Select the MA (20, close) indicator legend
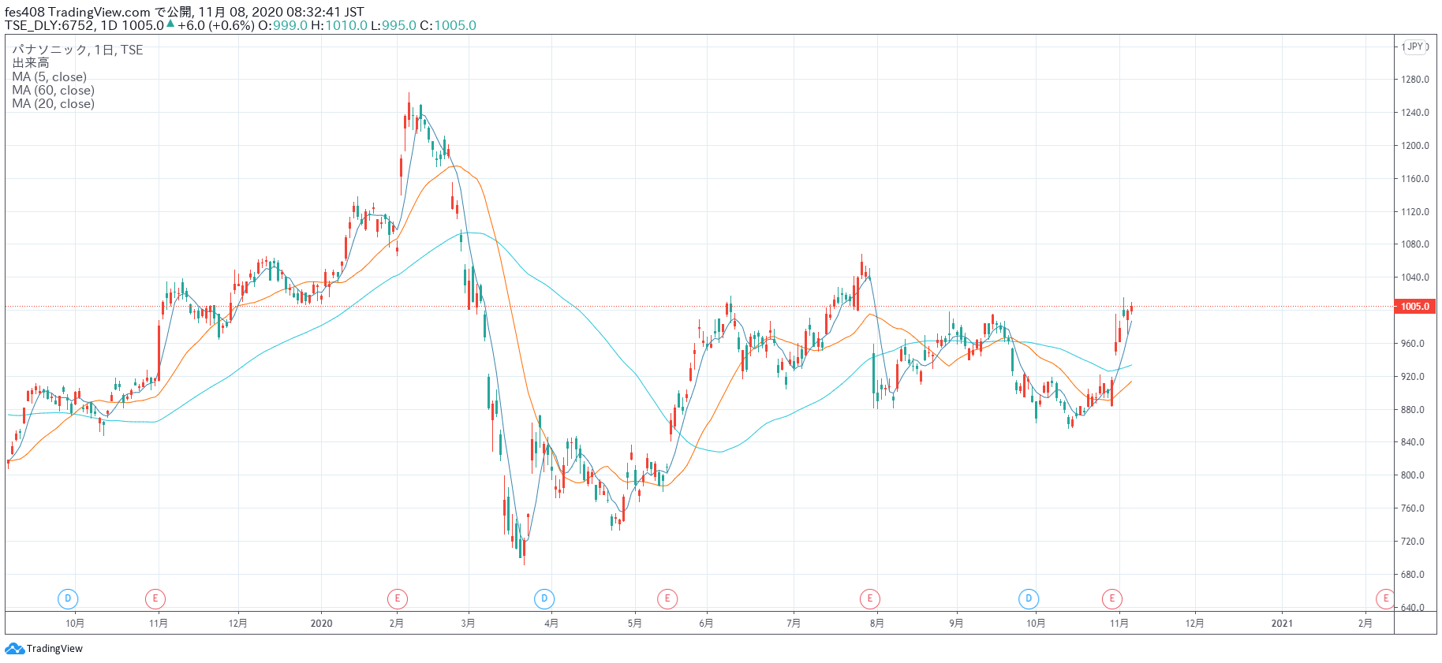This screenshot has width=1442, height=663. pyautogui.click(x=53, y=104)
